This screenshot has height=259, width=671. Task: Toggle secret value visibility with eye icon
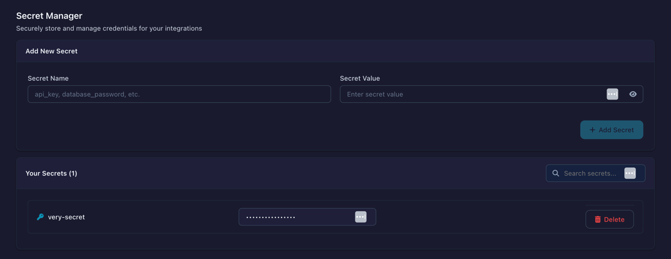[632, 94]
